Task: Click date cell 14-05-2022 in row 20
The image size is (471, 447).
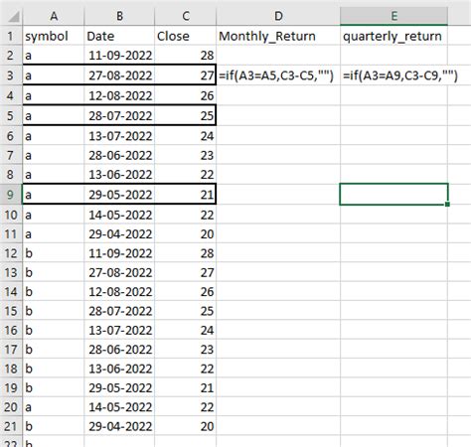Action: coord(119,407)
